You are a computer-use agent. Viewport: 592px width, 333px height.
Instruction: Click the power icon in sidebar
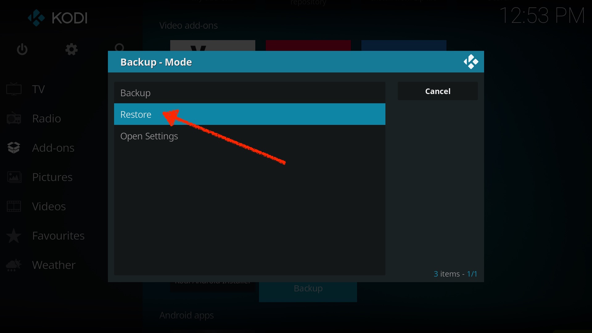(x=22, y=49)
